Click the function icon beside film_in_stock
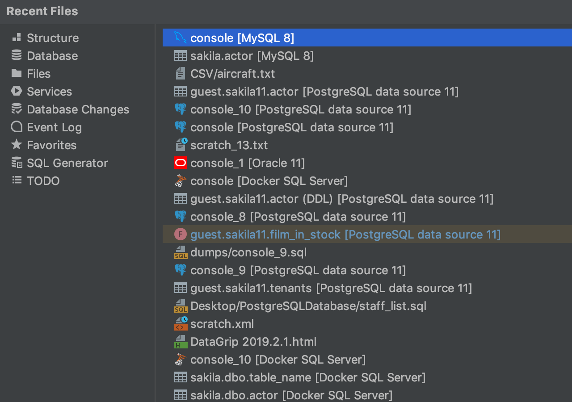572x402 pixels. (180, 234)
